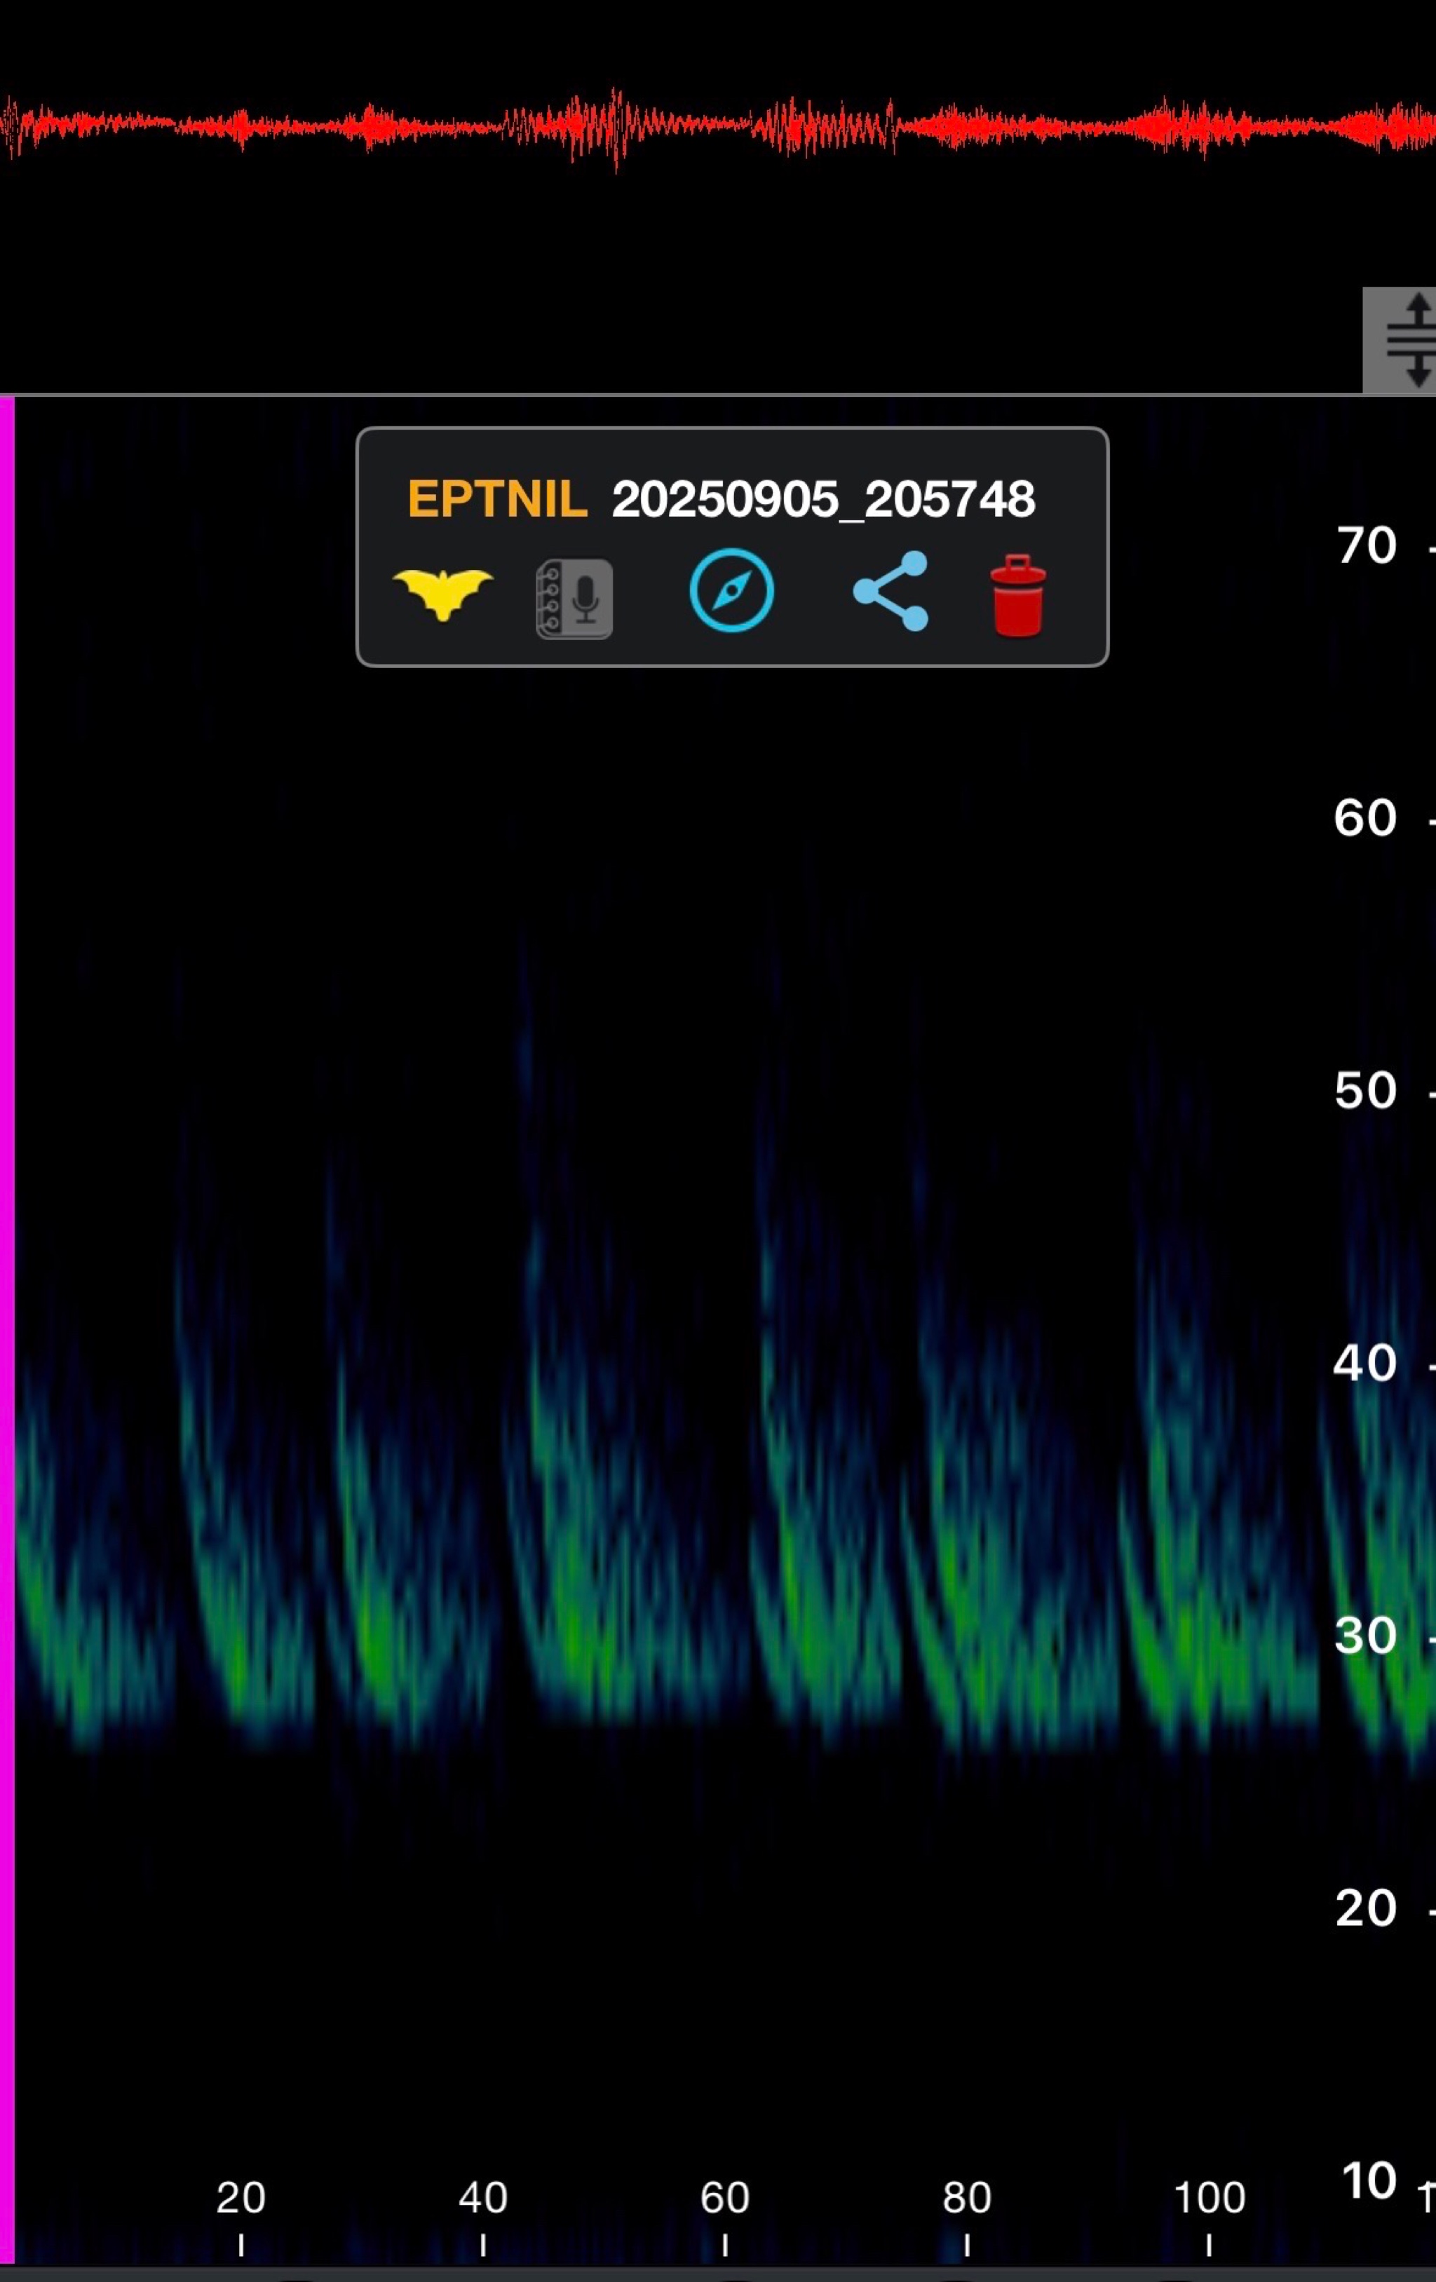The width and height of the screenshot is (1436, 2282).
Task: Click the magenta cursor bar at left edge
Action: click(6, 1326)
